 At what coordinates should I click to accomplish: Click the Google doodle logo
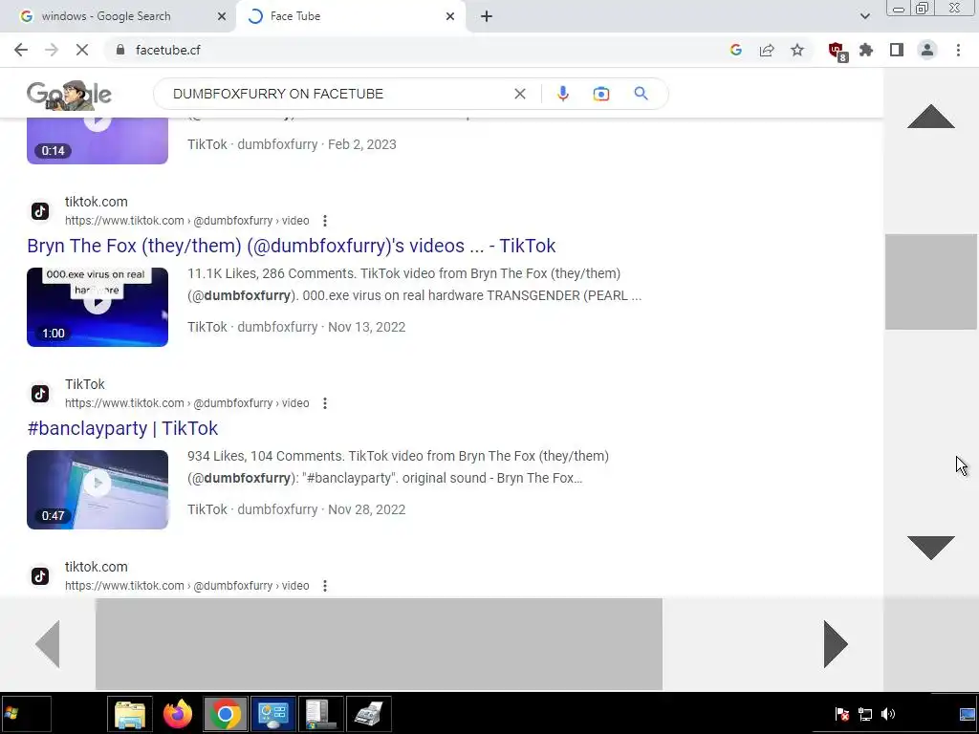point(69,95)
